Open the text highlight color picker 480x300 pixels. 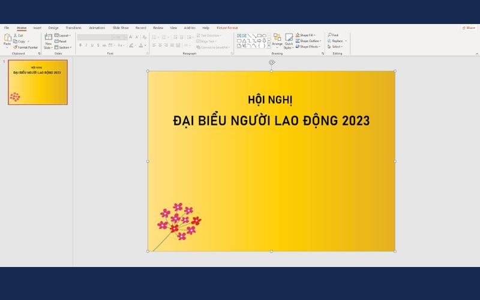click(x=133, y=46)
